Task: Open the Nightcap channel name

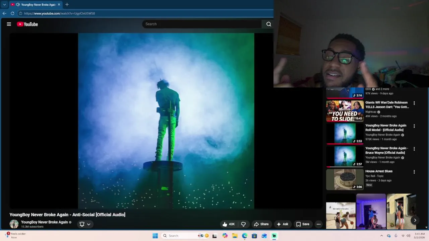Action: pos(371,112)
